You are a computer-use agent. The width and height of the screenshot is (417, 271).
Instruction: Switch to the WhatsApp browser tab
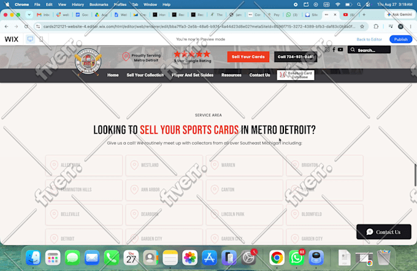pos(292,15)
